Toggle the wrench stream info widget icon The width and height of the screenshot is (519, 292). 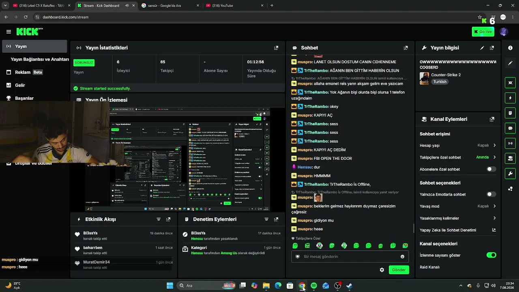[x=510, y=174]
